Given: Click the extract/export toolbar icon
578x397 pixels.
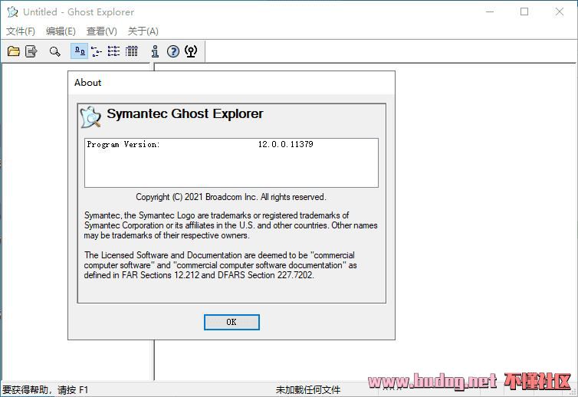Looking at the screenshot, I should coord(31,51).
